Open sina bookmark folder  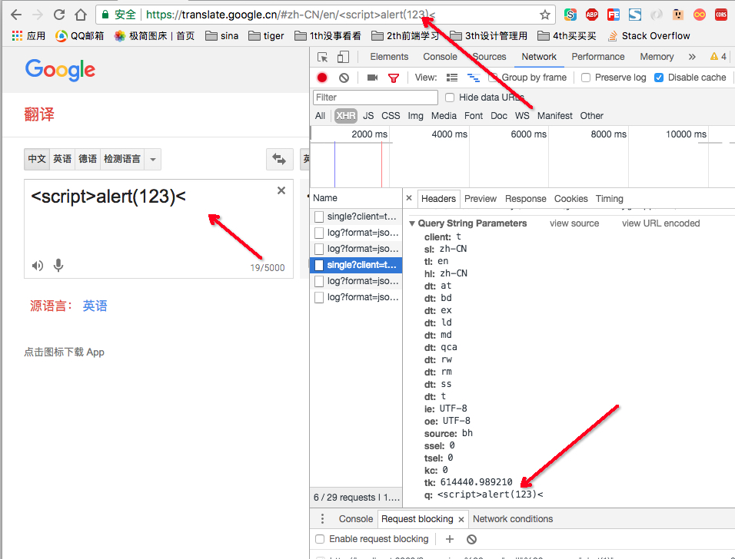click(x=221, y=36)
